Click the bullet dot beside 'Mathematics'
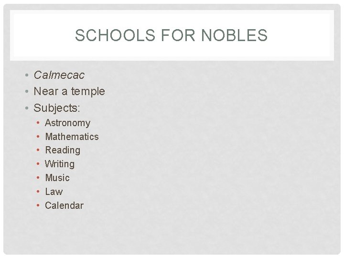This screenshot has height=258, width=344. click(38, 137)
